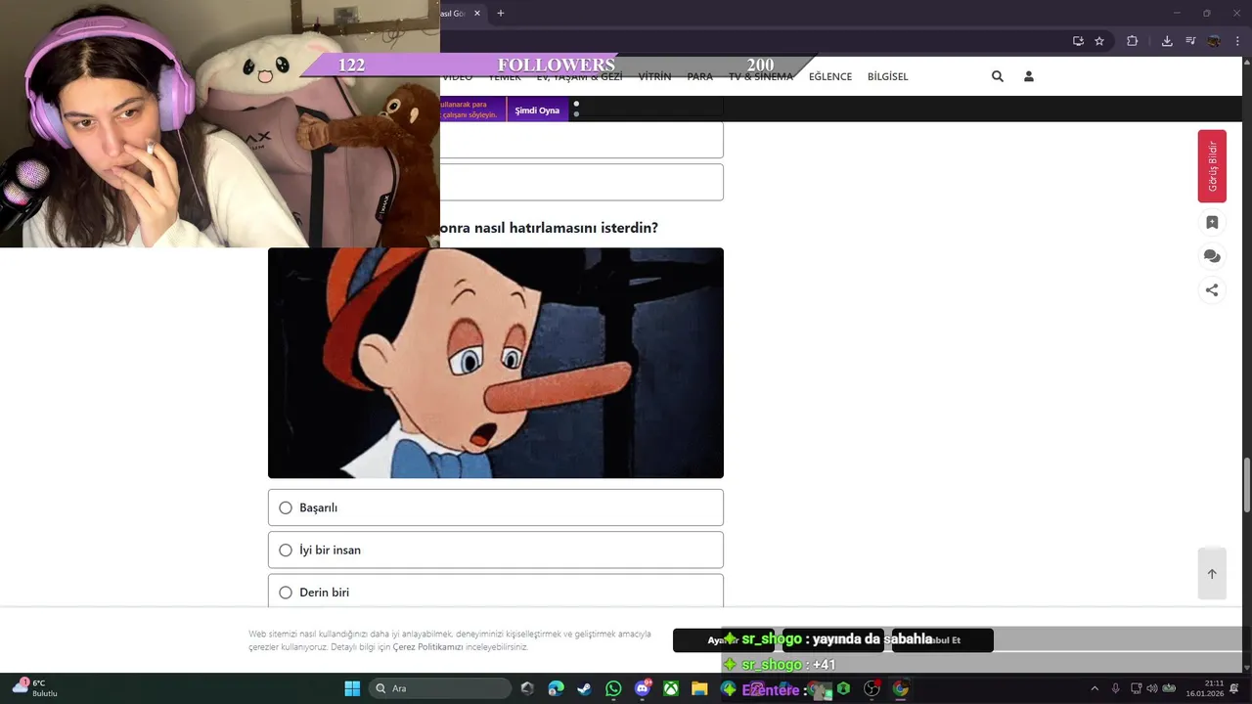The width and height of the screenshot is (1252, 704).
Task: Open OBS Studio from the taskbar
Action: (x=872, y=688)
